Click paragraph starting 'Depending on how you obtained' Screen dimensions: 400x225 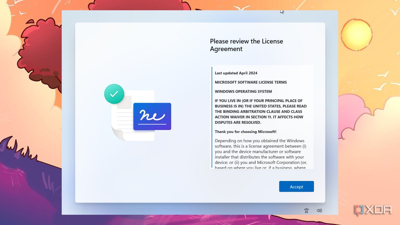point(261,154)
